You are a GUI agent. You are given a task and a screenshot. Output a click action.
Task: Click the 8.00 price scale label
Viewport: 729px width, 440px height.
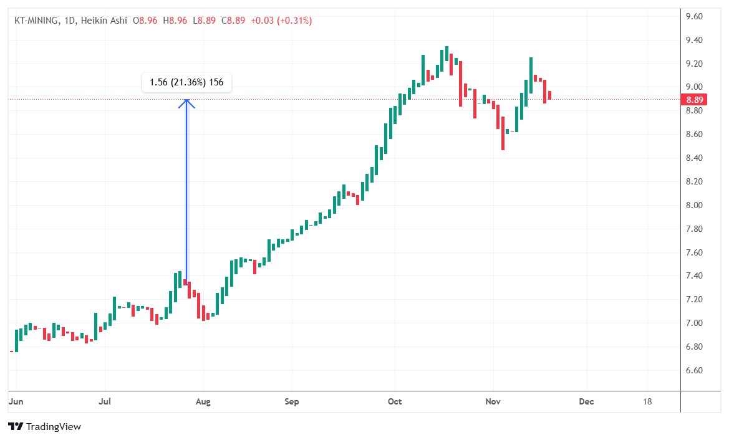[x=694, y=205]
